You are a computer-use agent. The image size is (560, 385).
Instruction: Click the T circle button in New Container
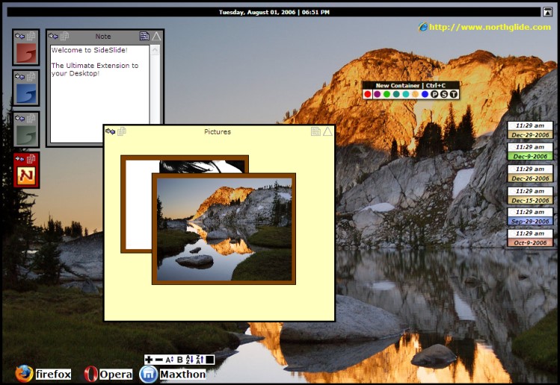(x=453, y=94)
